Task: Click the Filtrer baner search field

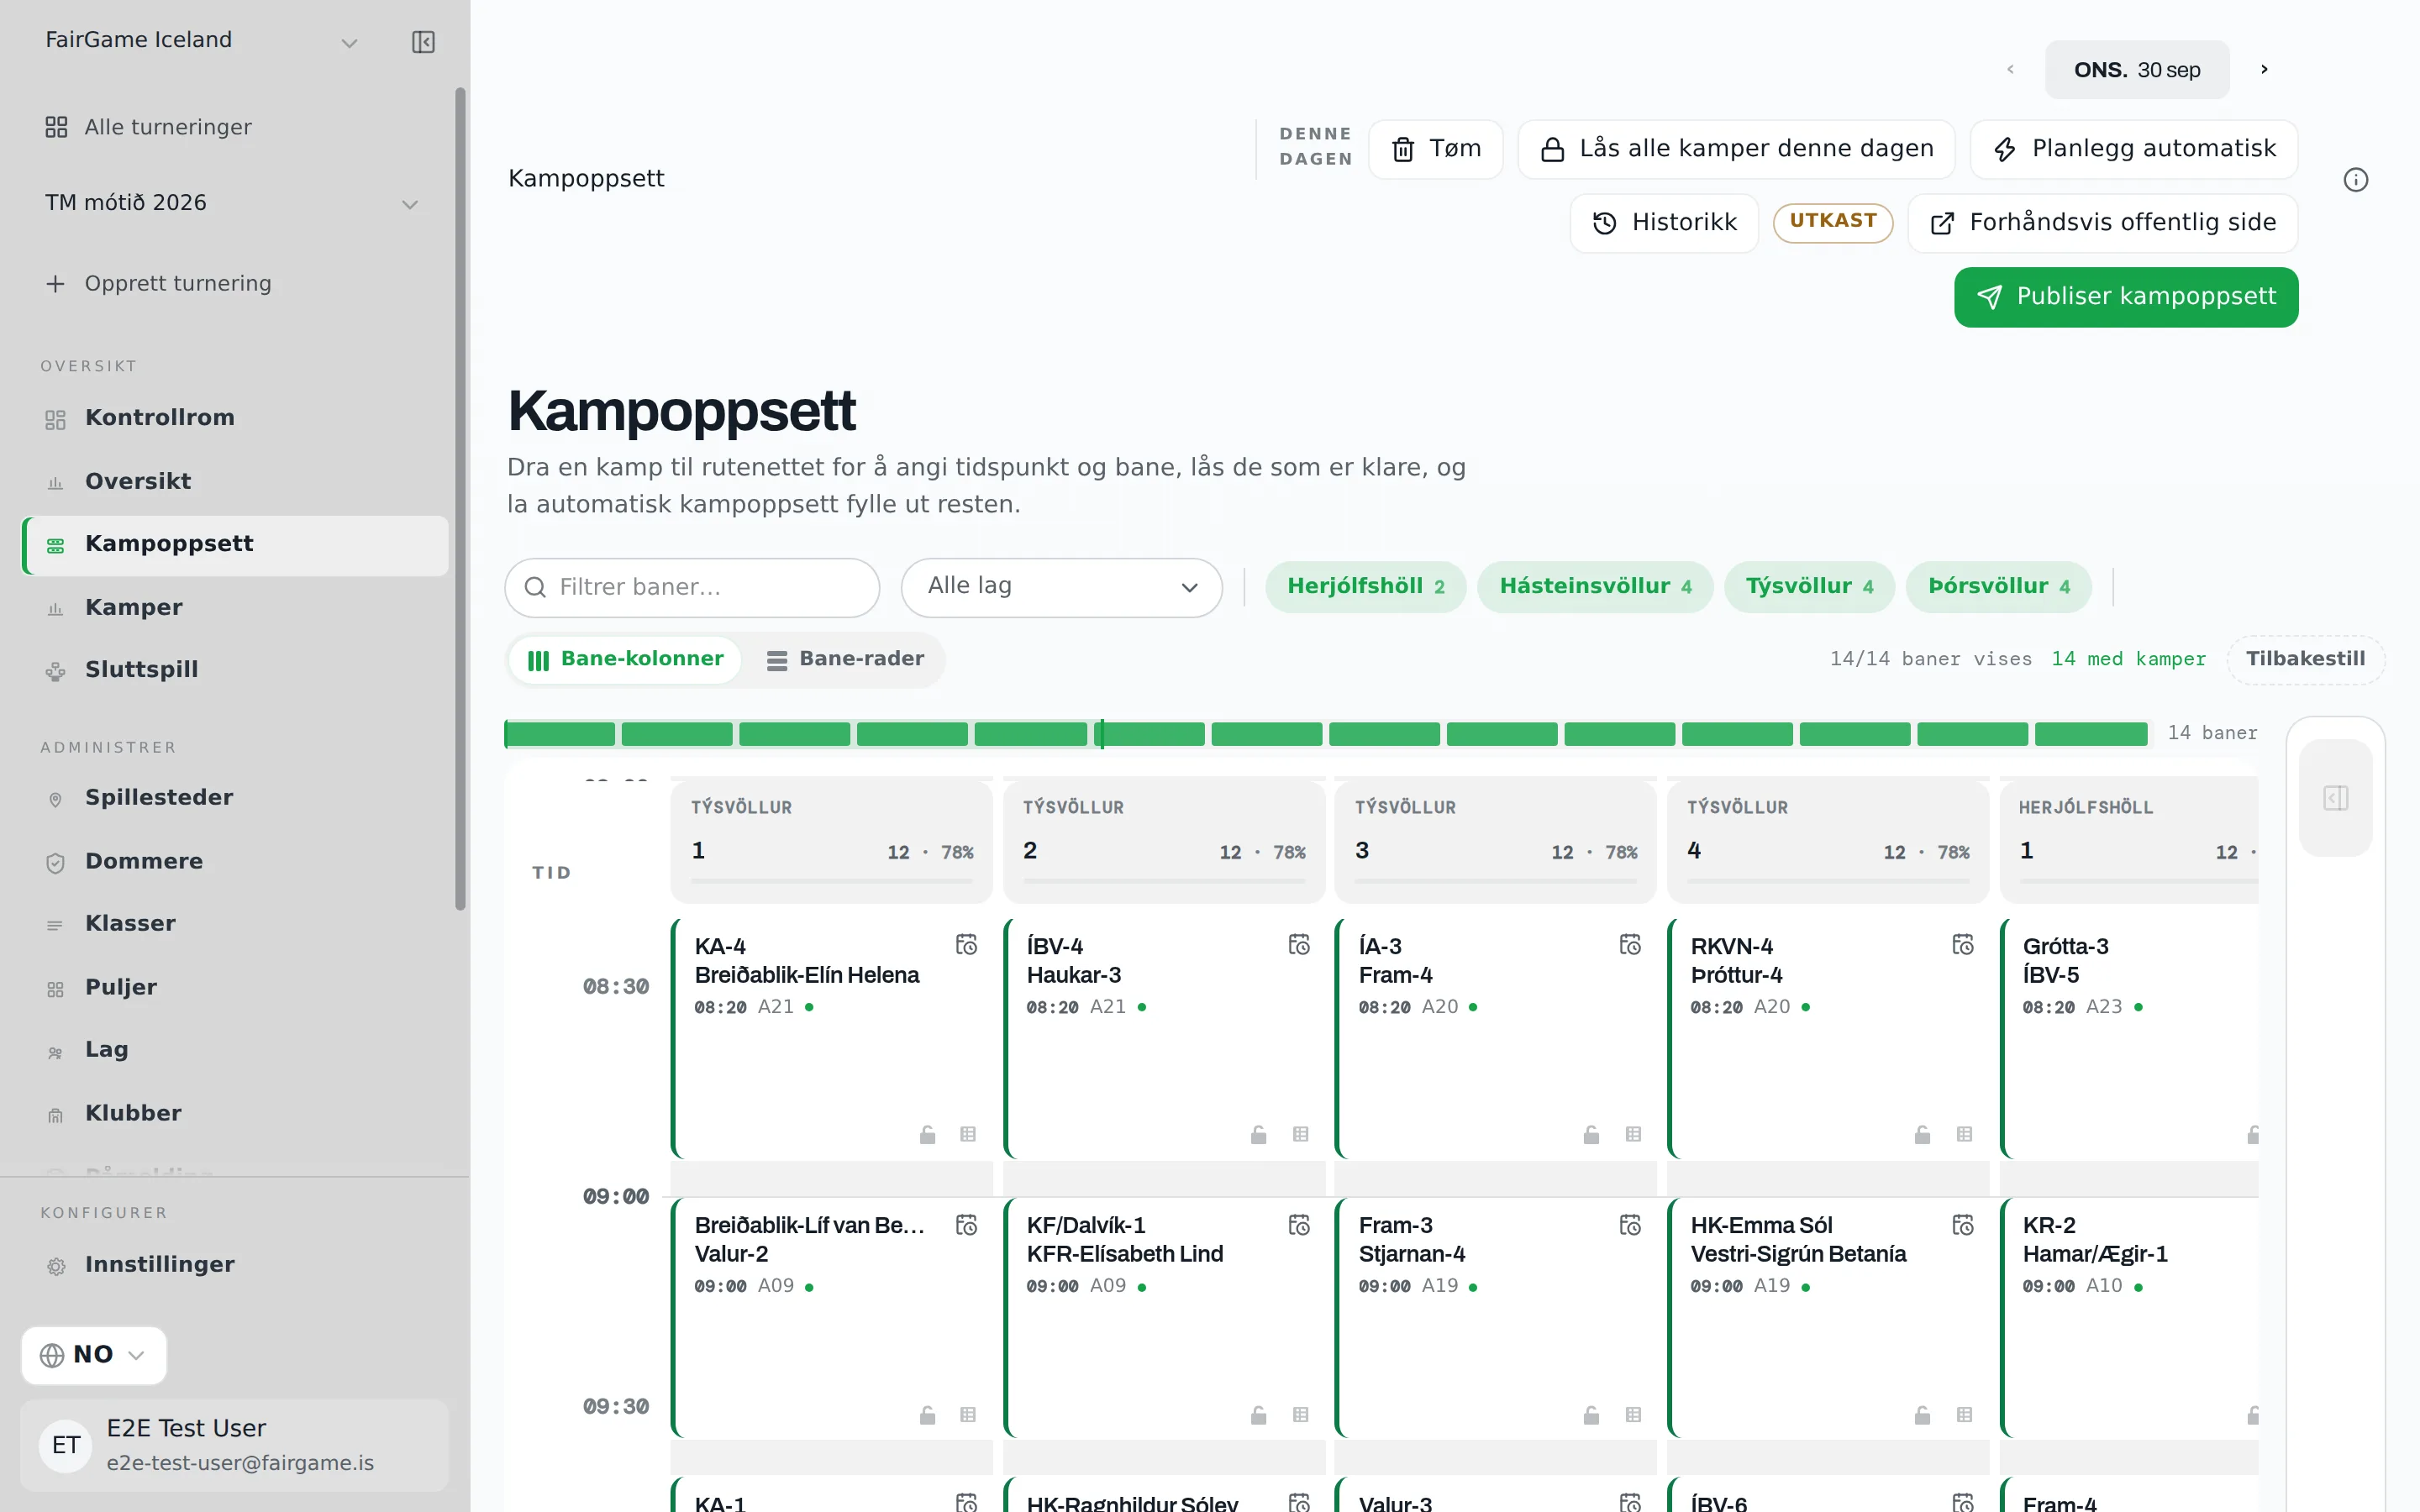Action: [x=692, y=587]
